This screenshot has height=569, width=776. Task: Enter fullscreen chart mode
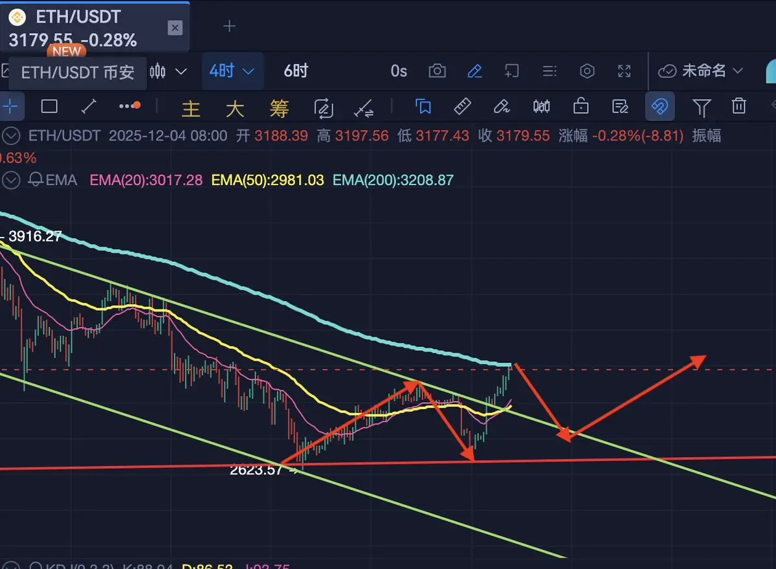pyautogui.click(x=624, y=71)
